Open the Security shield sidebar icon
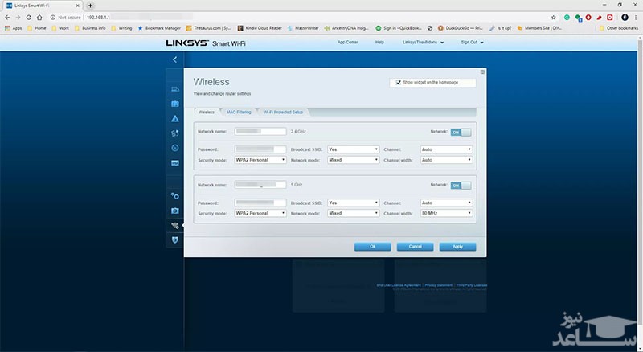 174,240
